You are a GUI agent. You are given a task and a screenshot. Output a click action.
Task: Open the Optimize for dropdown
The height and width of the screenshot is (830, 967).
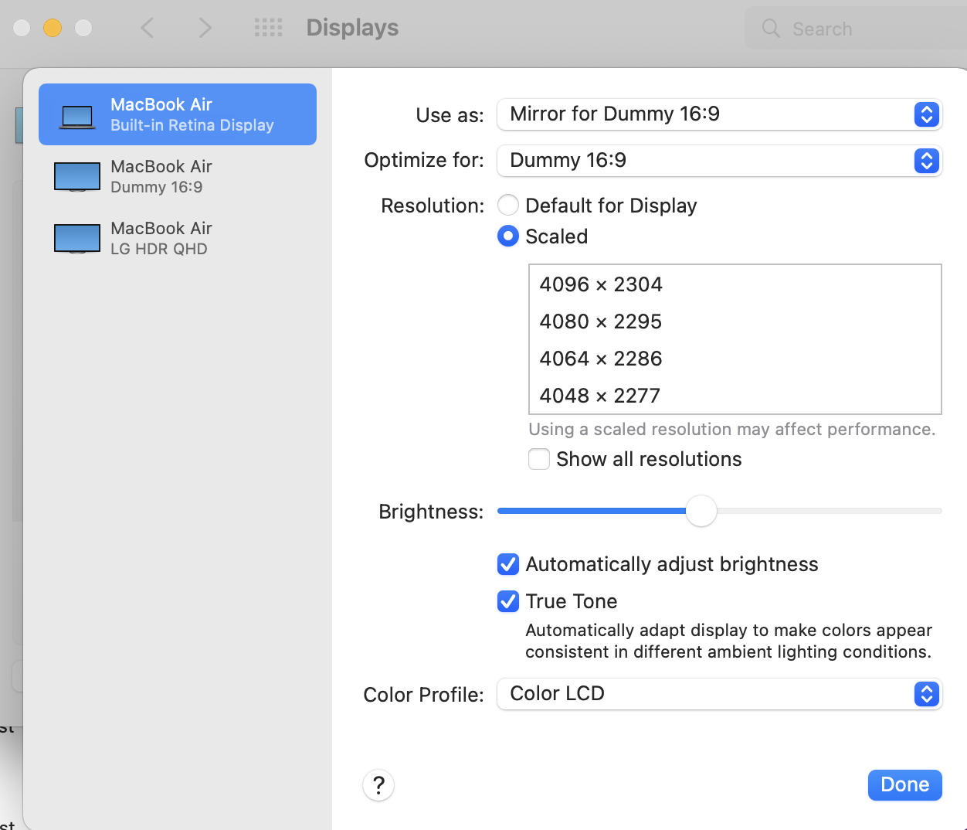click(719, 161)
